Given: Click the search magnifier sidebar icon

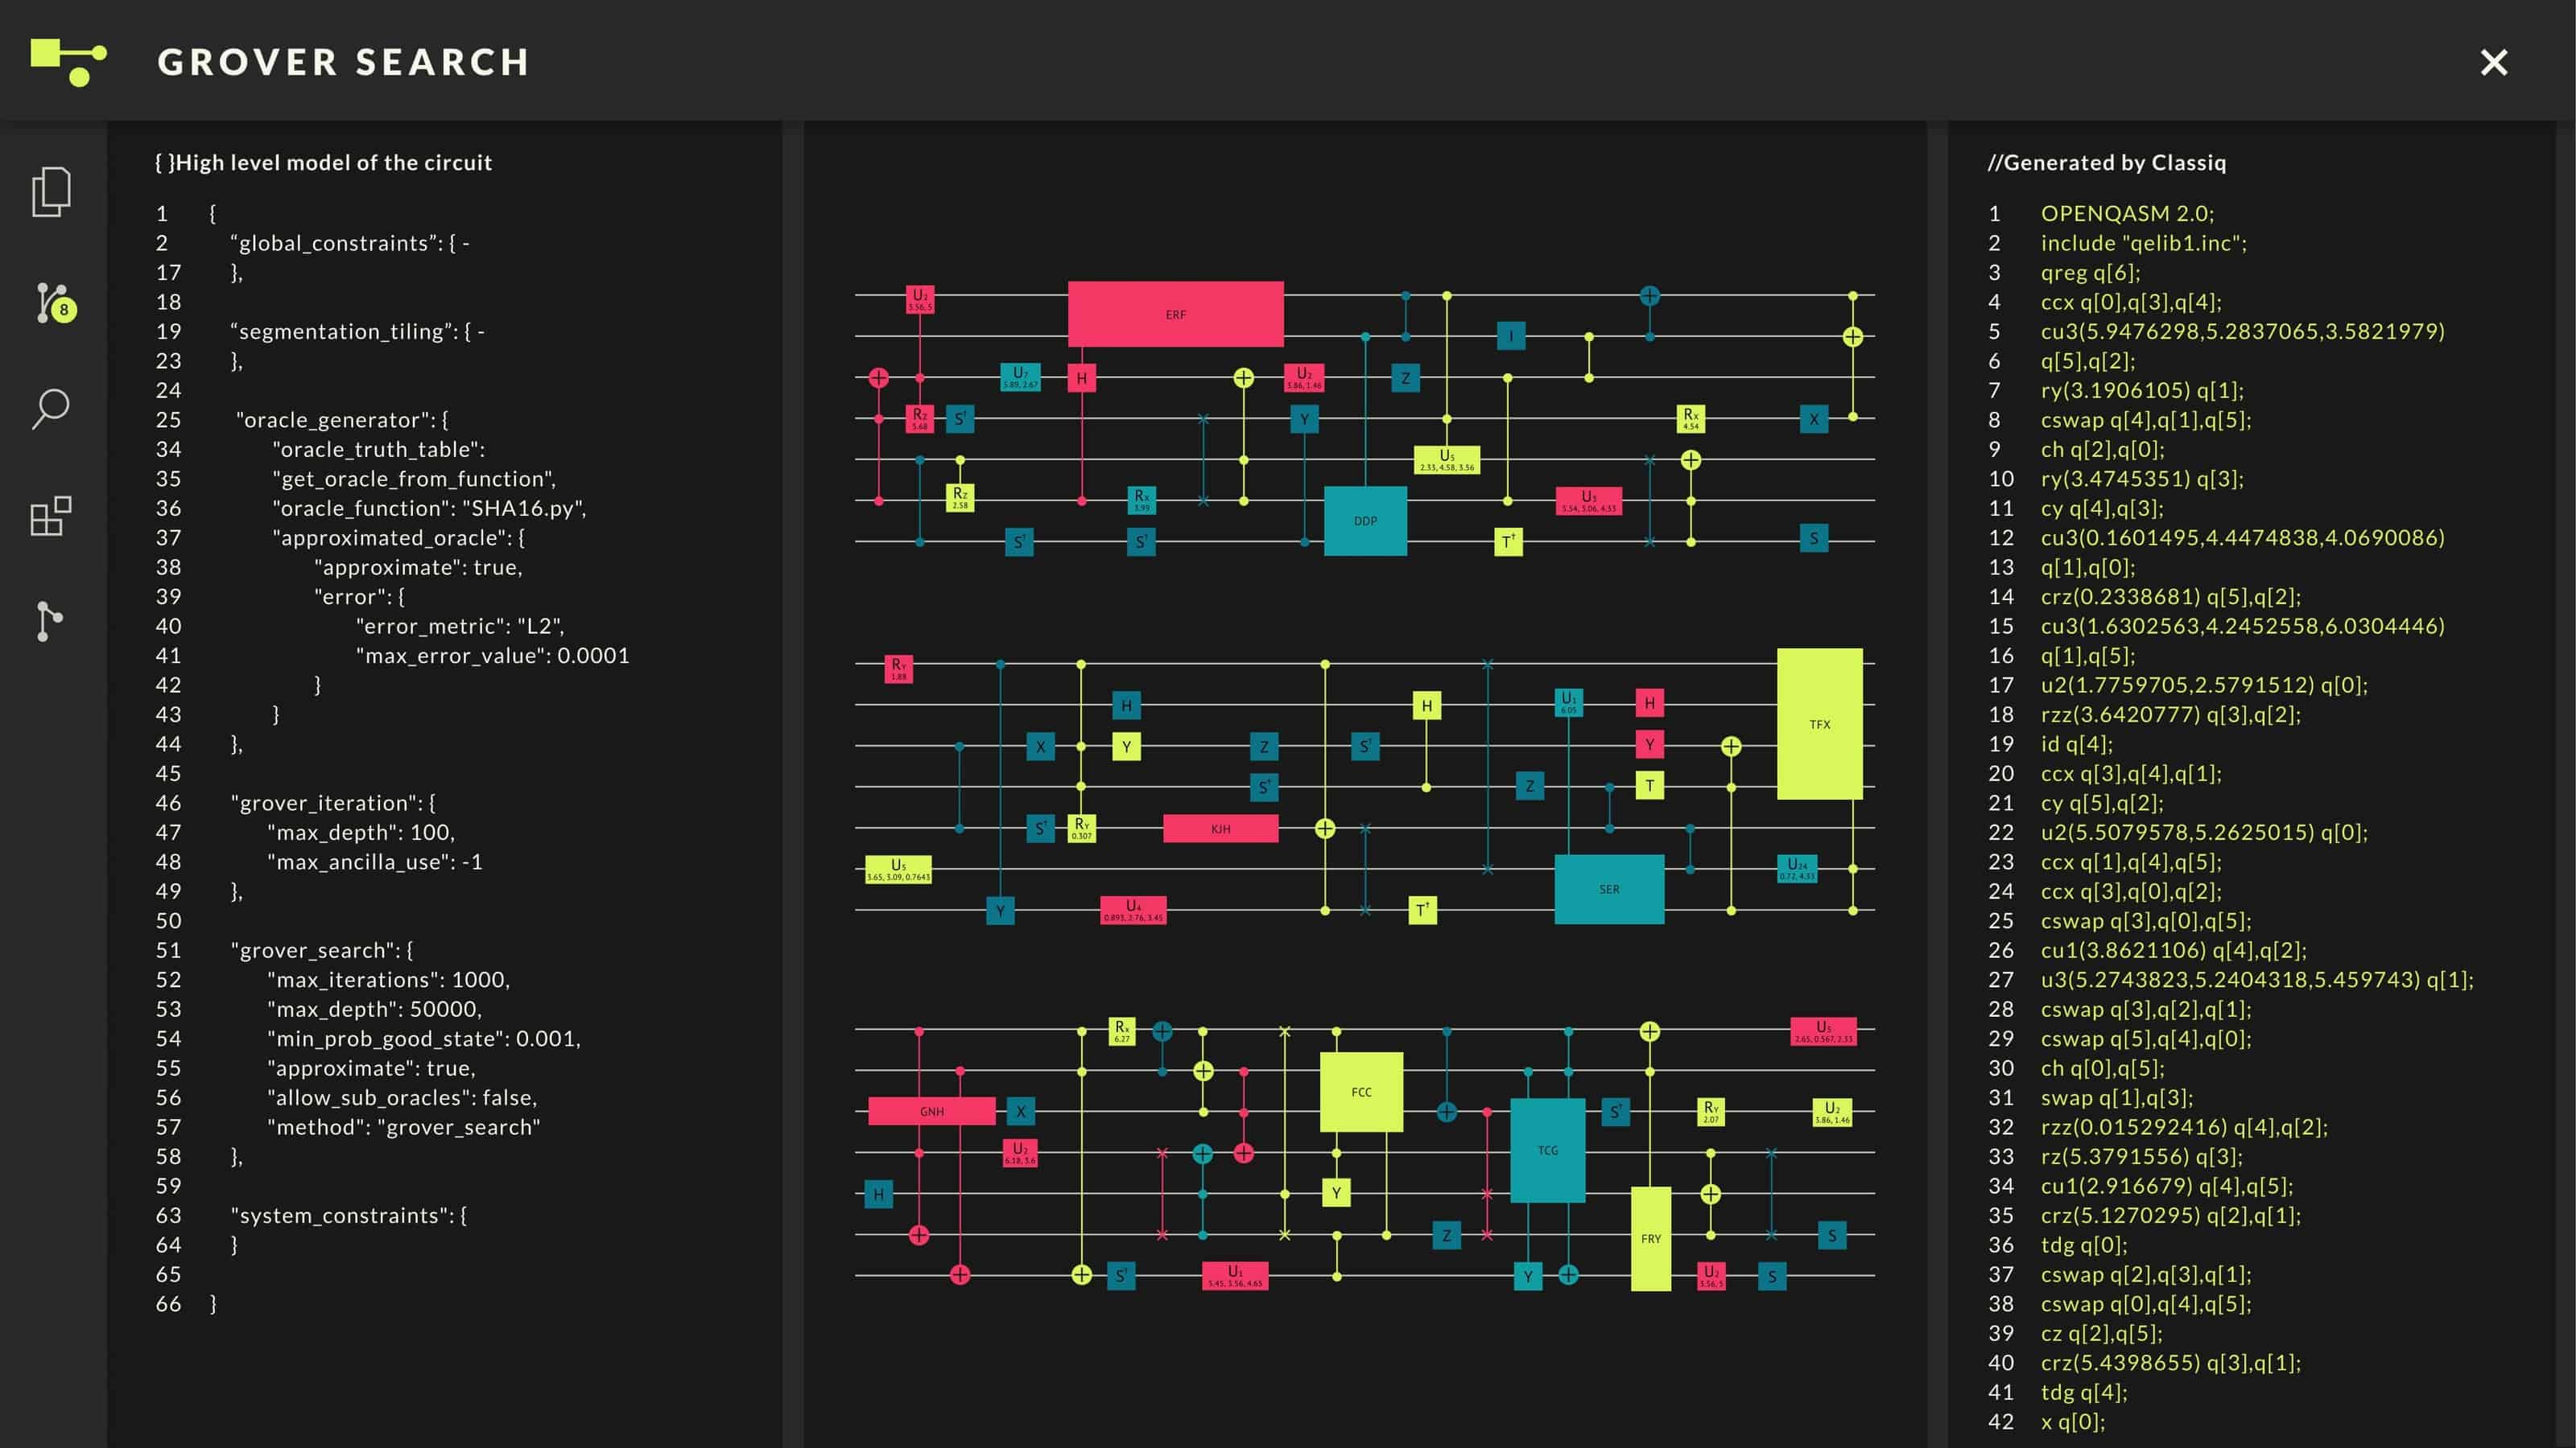Looking at the screenshot, I should [51, 409].
